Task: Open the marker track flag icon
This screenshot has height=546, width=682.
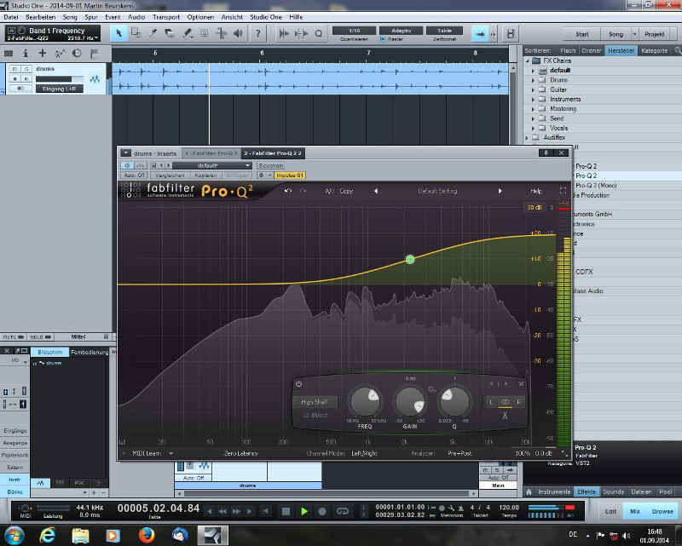Action: click(94, 54)
